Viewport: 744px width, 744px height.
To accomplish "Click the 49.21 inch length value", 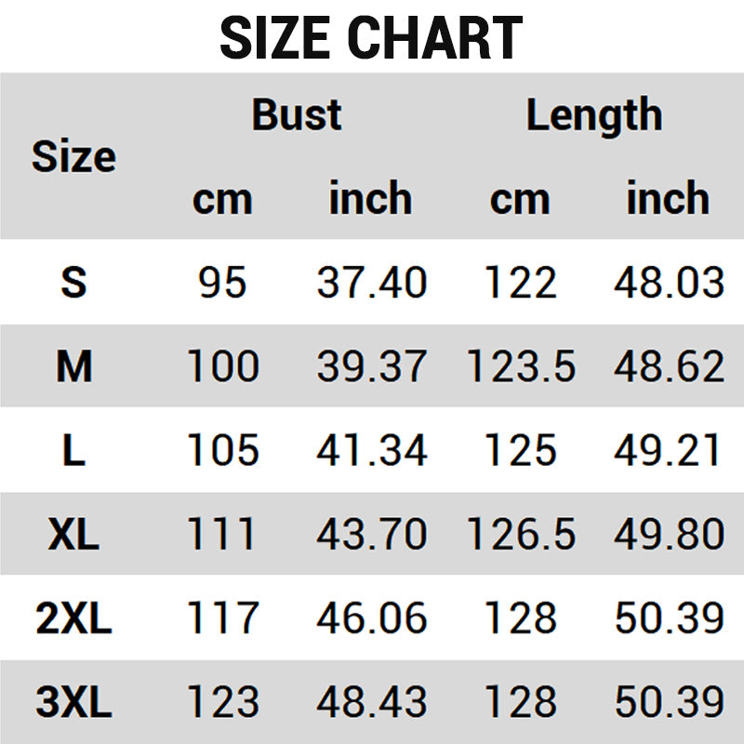I will coord(668,451).
